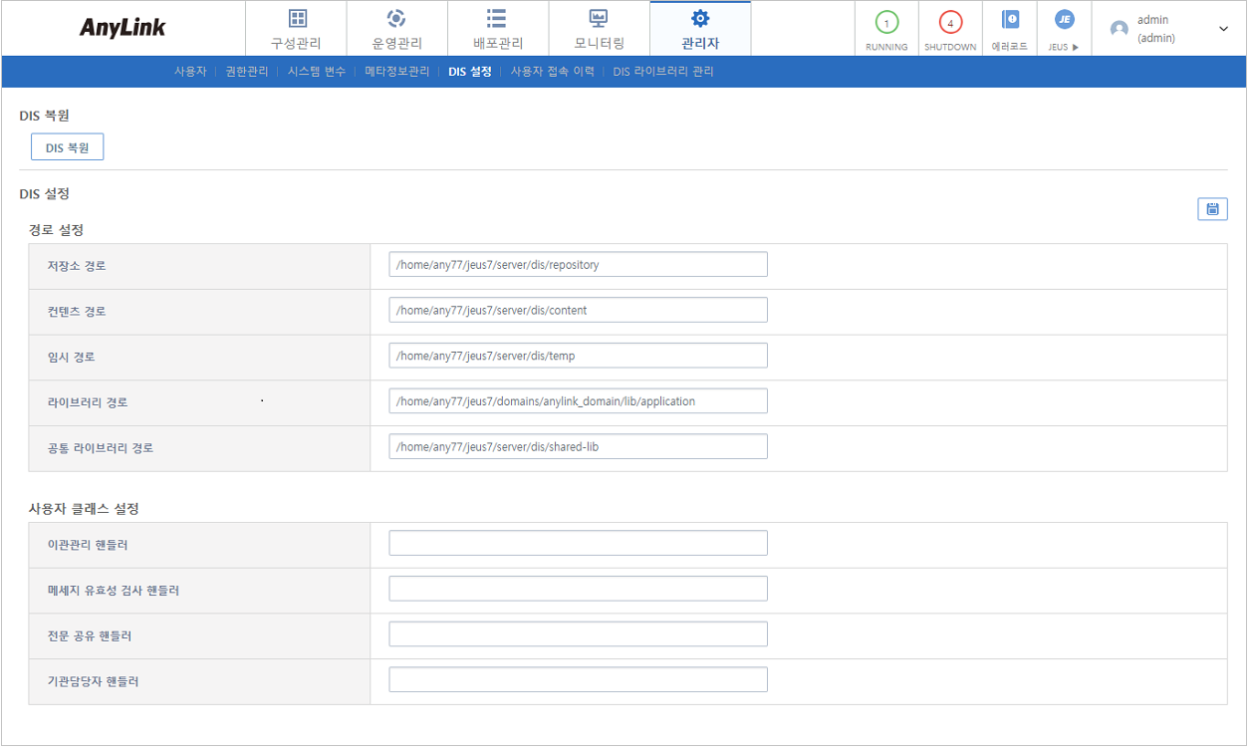Viewport: 1250px width, 749px height.
Task: Open the 배포관리 deployment menu
Action: 497,29
